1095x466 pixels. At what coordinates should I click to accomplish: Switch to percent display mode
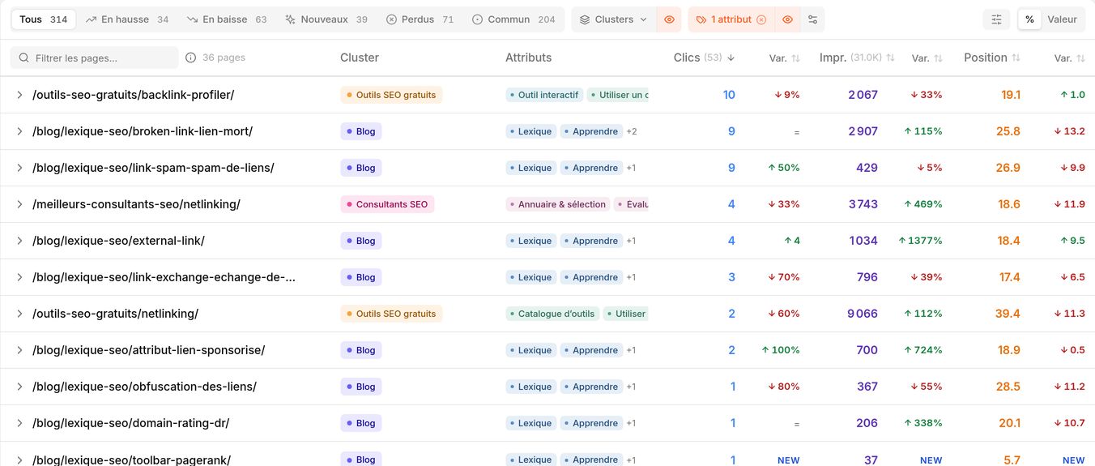point(1029,19)
